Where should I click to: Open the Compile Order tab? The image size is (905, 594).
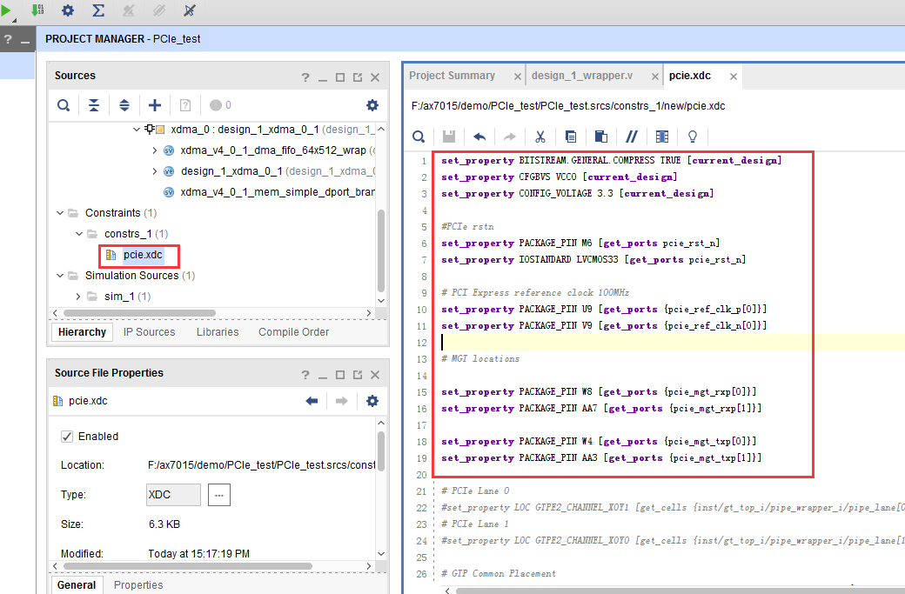pos(293,332)
